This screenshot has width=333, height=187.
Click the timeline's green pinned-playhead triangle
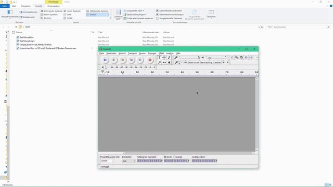[103, 72]
